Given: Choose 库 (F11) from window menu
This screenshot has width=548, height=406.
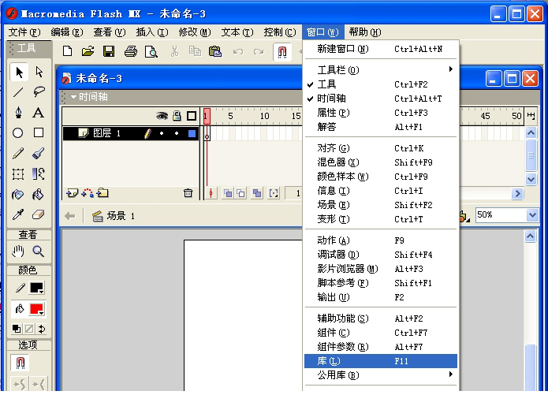Looking at the screenshot, I should [381, 361].
